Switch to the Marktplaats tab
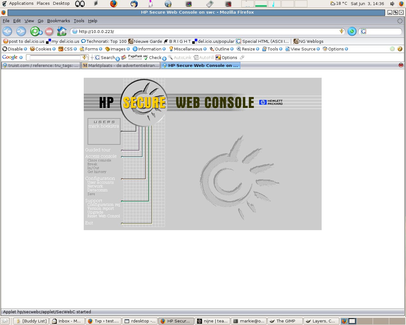Screen dimensions: 406x325 click(121, 65)
